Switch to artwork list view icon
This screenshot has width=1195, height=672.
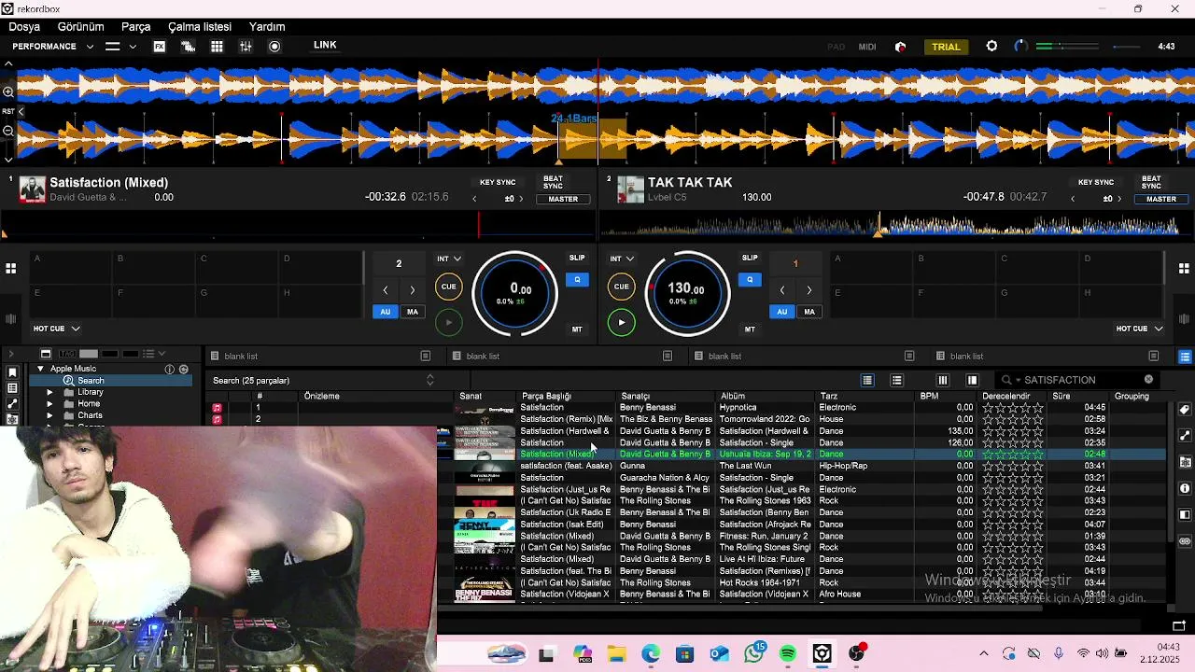867,380
